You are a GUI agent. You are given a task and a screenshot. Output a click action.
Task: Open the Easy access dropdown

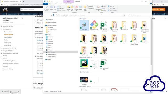click(91, 8)
